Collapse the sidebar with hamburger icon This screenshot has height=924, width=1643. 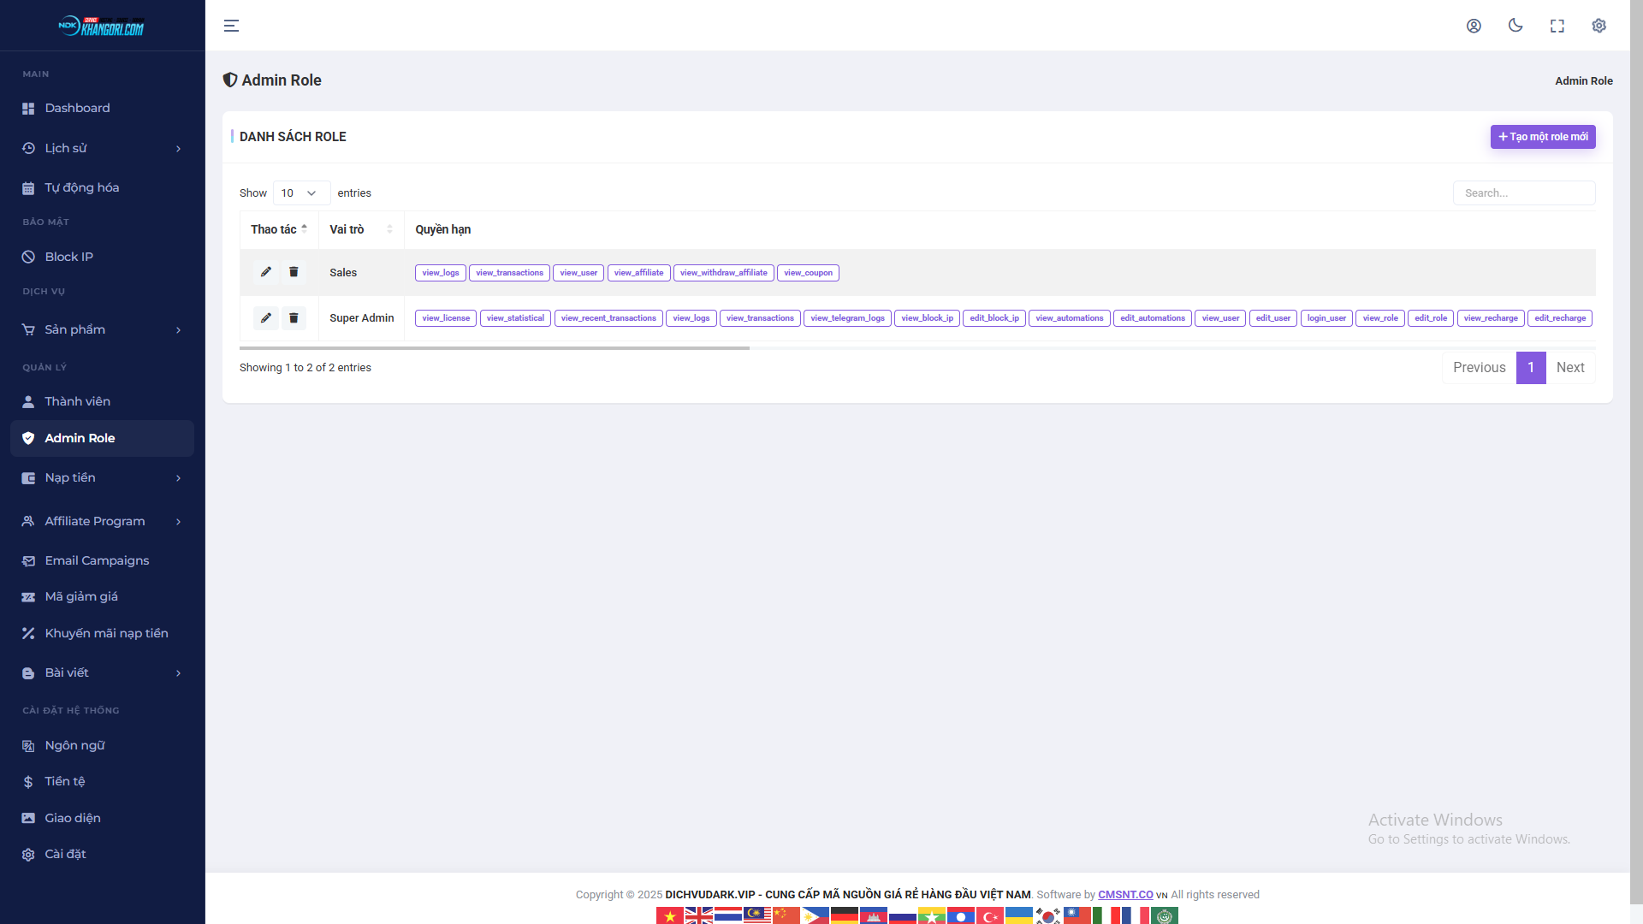(231, 26)
